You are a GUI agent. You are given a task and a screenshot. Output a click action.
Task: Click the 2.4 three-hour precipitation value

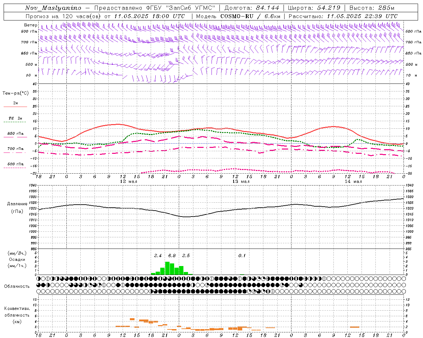pos(158,255)
